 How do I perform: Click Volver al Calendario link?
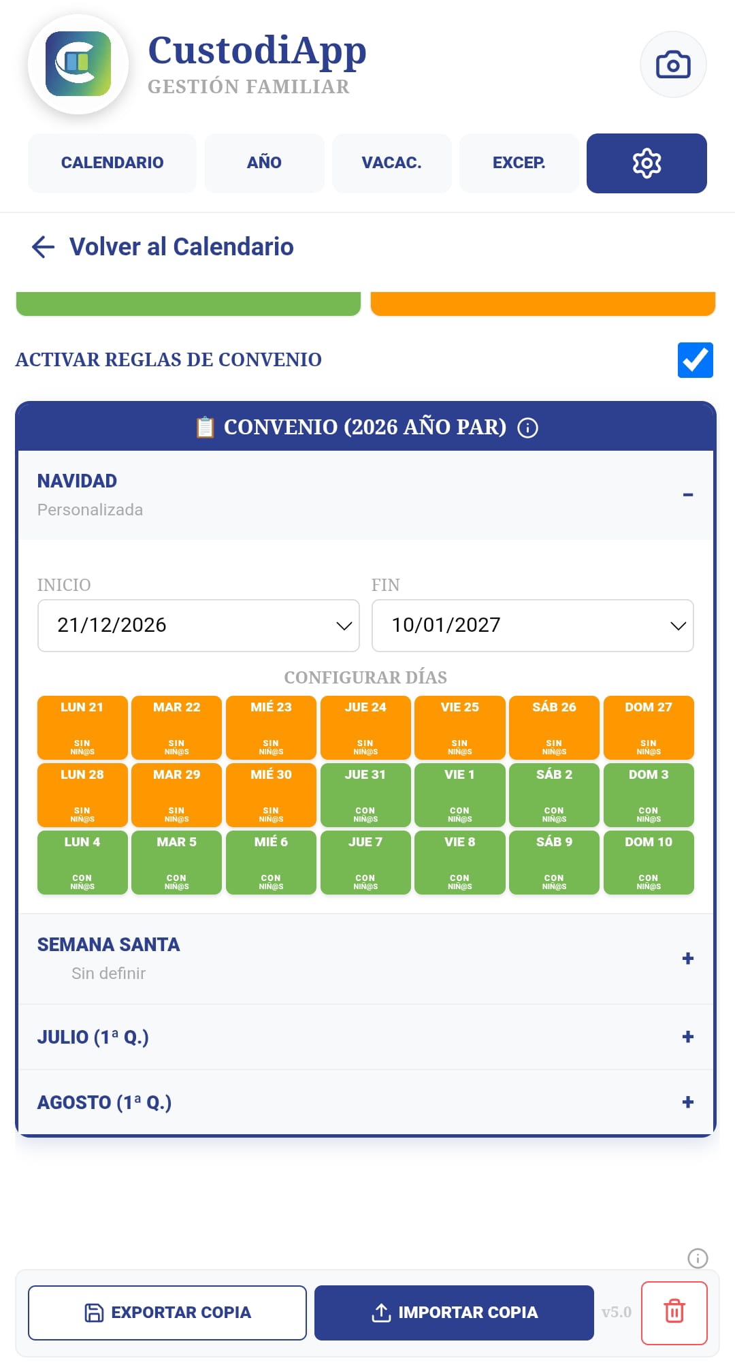point(180,246)
